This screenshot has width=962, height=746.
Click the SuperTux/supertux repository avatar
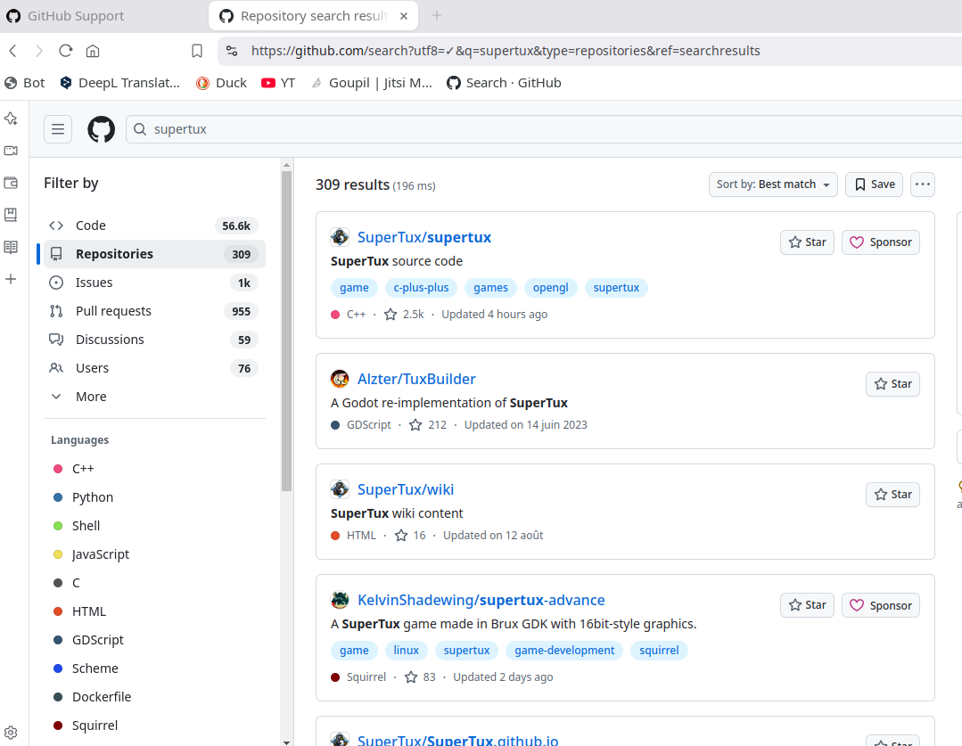pos(340,237)
